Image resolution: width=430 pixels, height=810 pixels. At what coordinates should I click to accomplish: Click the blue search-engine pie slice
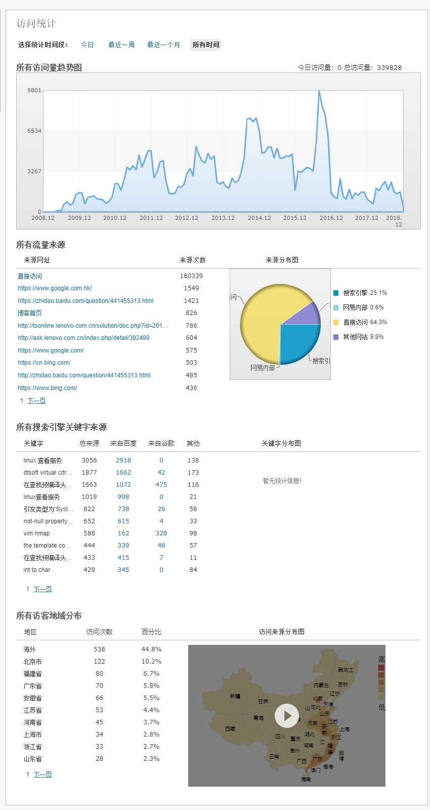(x=298, y=342)
